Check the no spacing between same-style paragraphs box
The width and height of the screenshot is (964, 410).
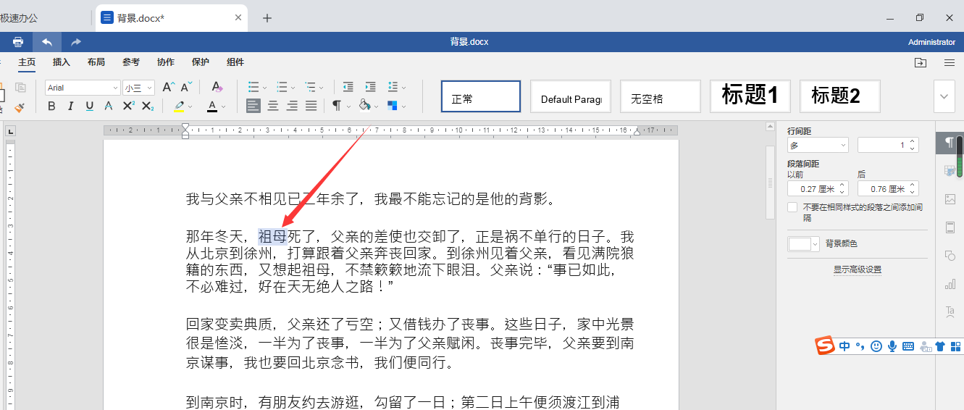792,208
